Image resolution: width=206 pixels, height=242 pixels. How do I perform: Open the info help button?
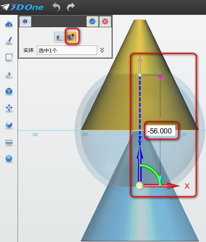pos(25,21)
